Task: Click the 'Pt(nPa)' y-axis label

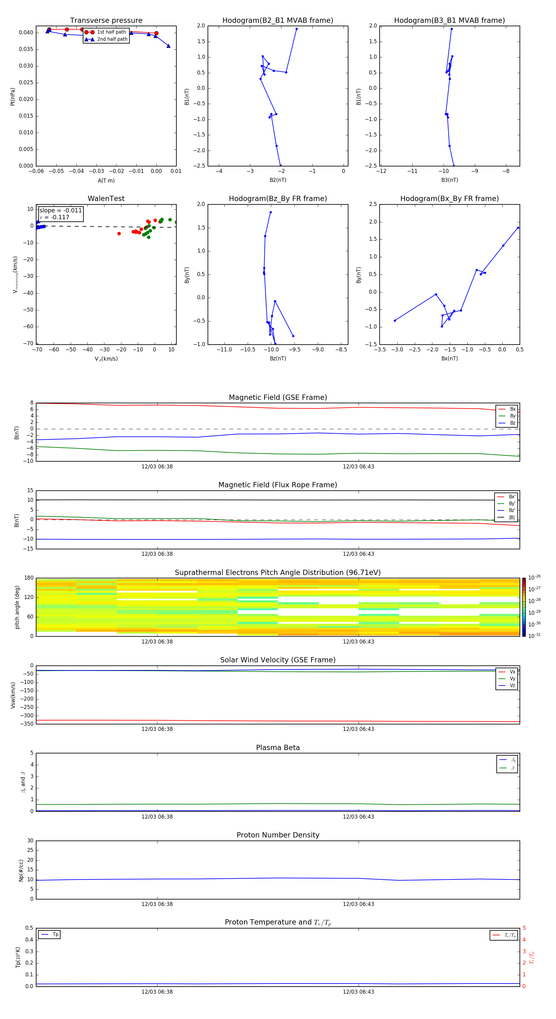Action: [x=13, y=97]
